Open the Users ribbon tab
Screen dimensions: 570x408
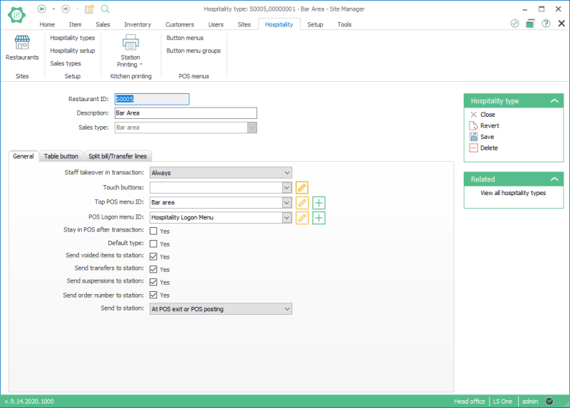[x=216, y=24]
